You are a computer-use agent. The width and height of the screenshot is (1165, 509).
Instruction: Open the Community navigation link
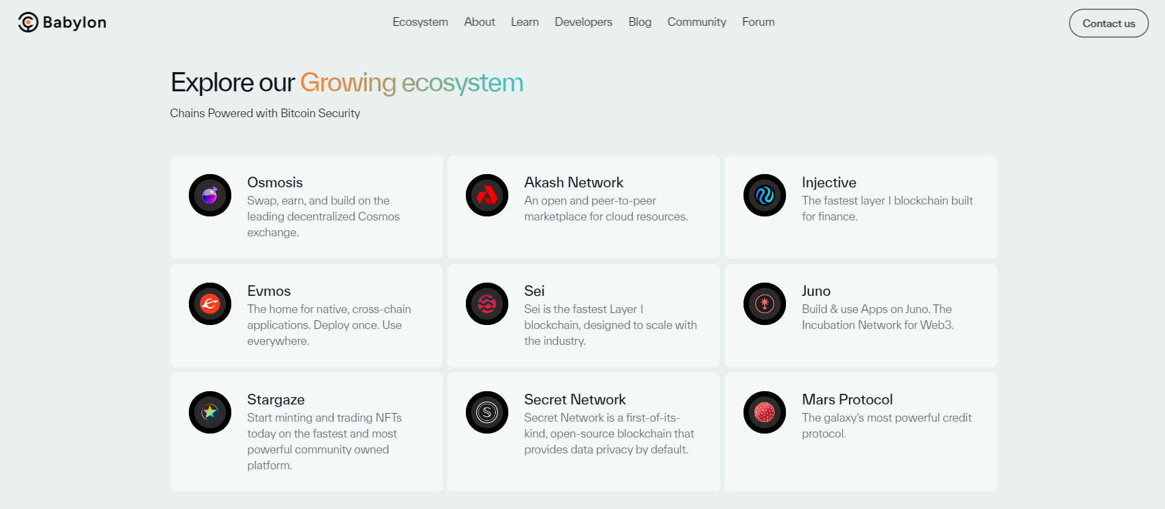(696, 22)
